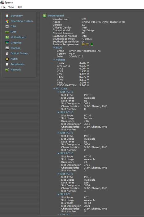Collapse the Voltage section
Screen dimensions: 144x217
click(x=54, y=60)
